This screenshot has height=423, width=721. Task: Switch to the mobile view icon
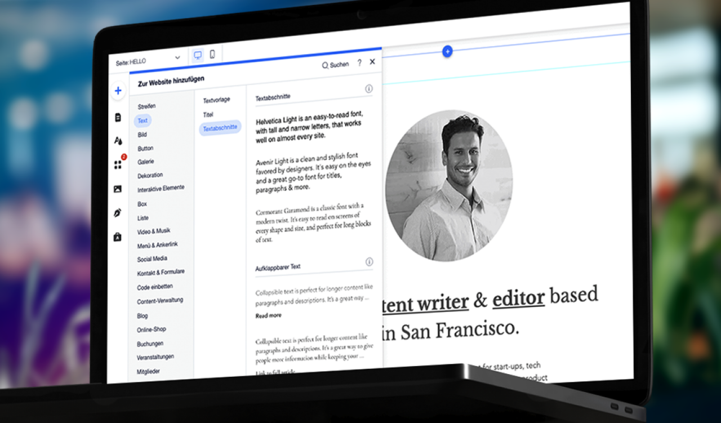[212, 55]
